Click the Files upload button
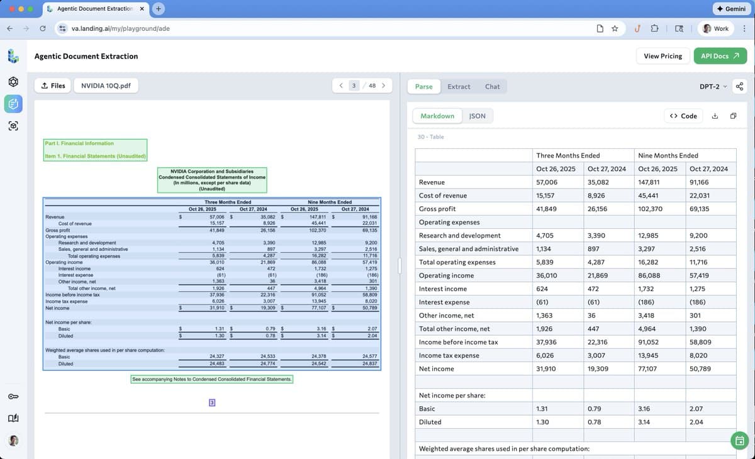The image size is (755, 459). point(53,86)
